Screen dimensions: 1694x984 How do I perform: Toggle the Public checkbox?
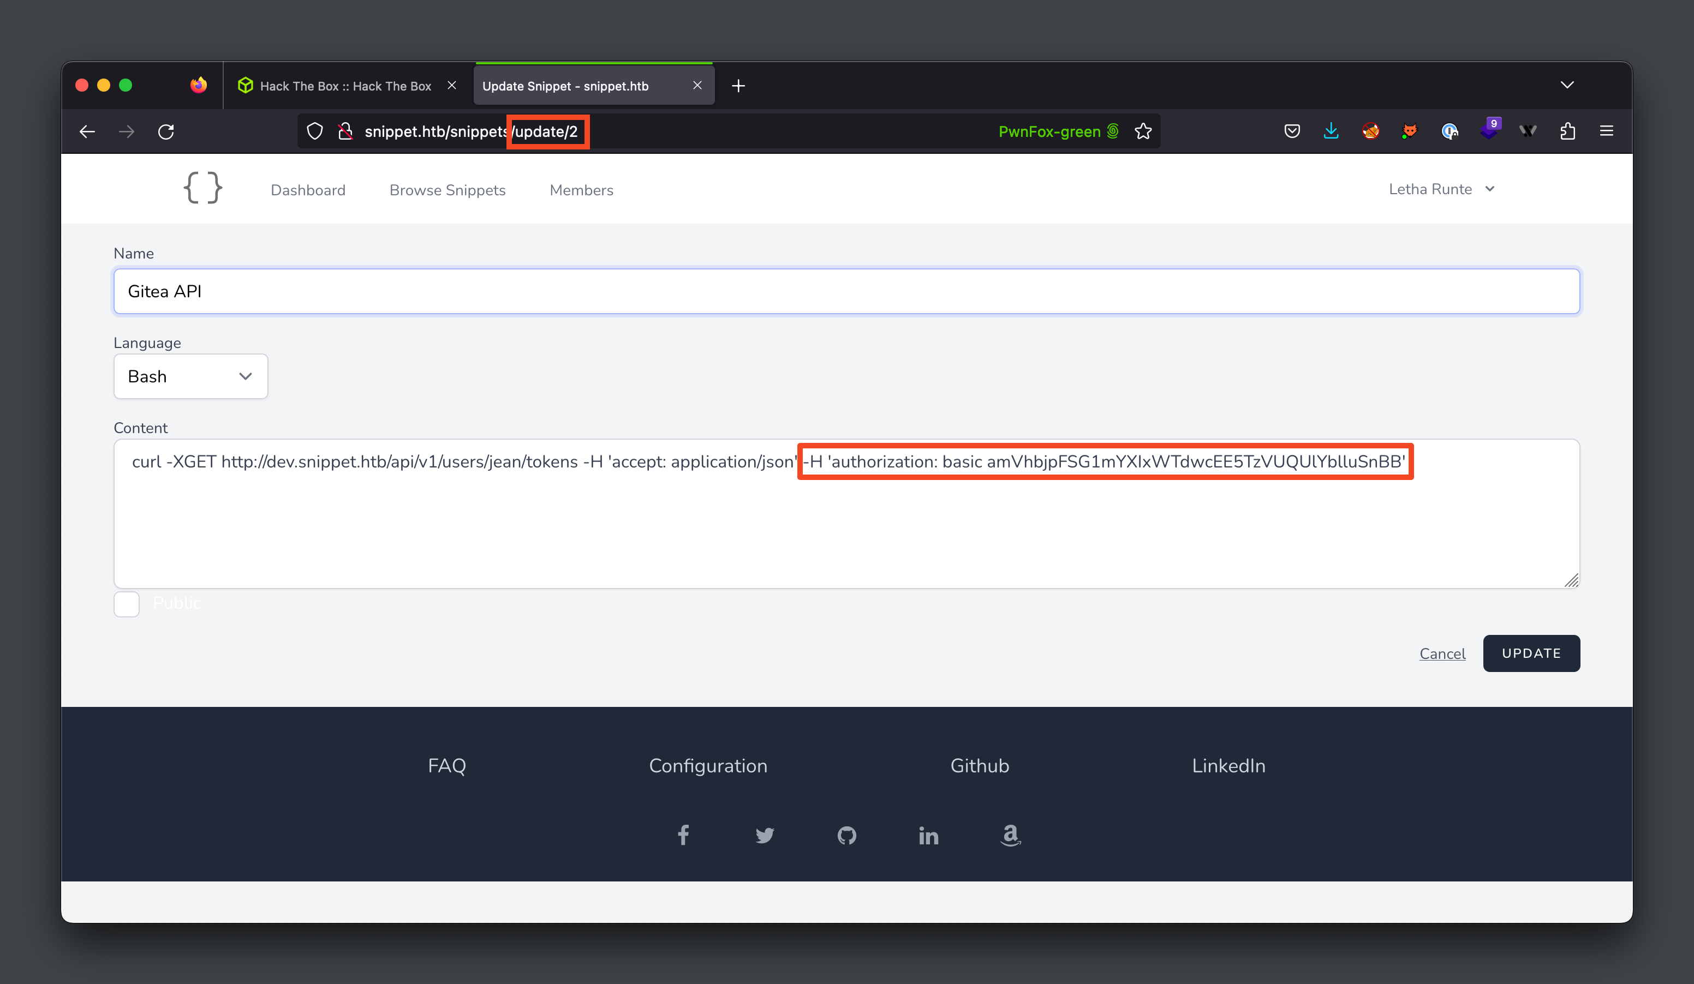tap(127, 604)
